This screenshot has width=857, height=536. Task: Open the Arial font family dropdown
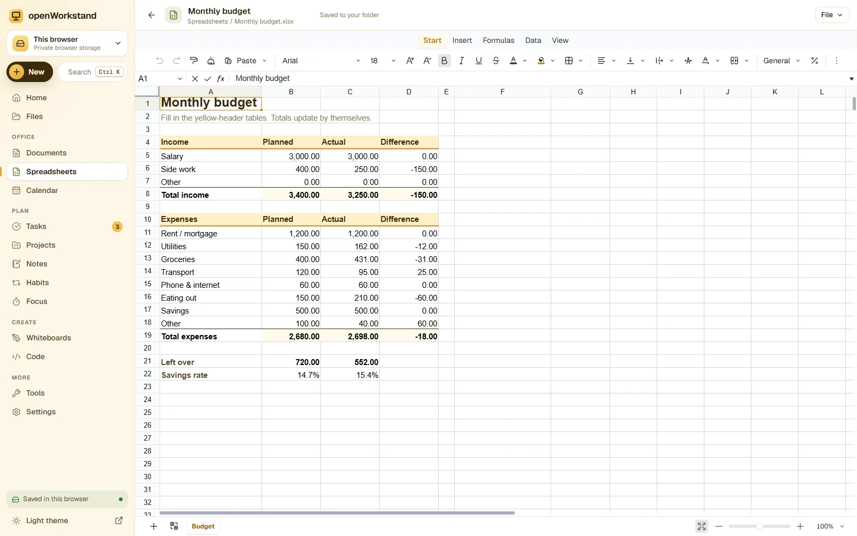321,61
